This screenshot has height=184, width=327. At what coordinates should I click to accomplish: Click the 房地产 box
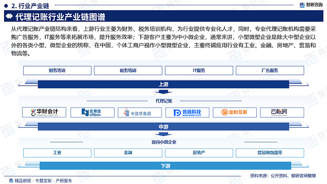(199, 153)
